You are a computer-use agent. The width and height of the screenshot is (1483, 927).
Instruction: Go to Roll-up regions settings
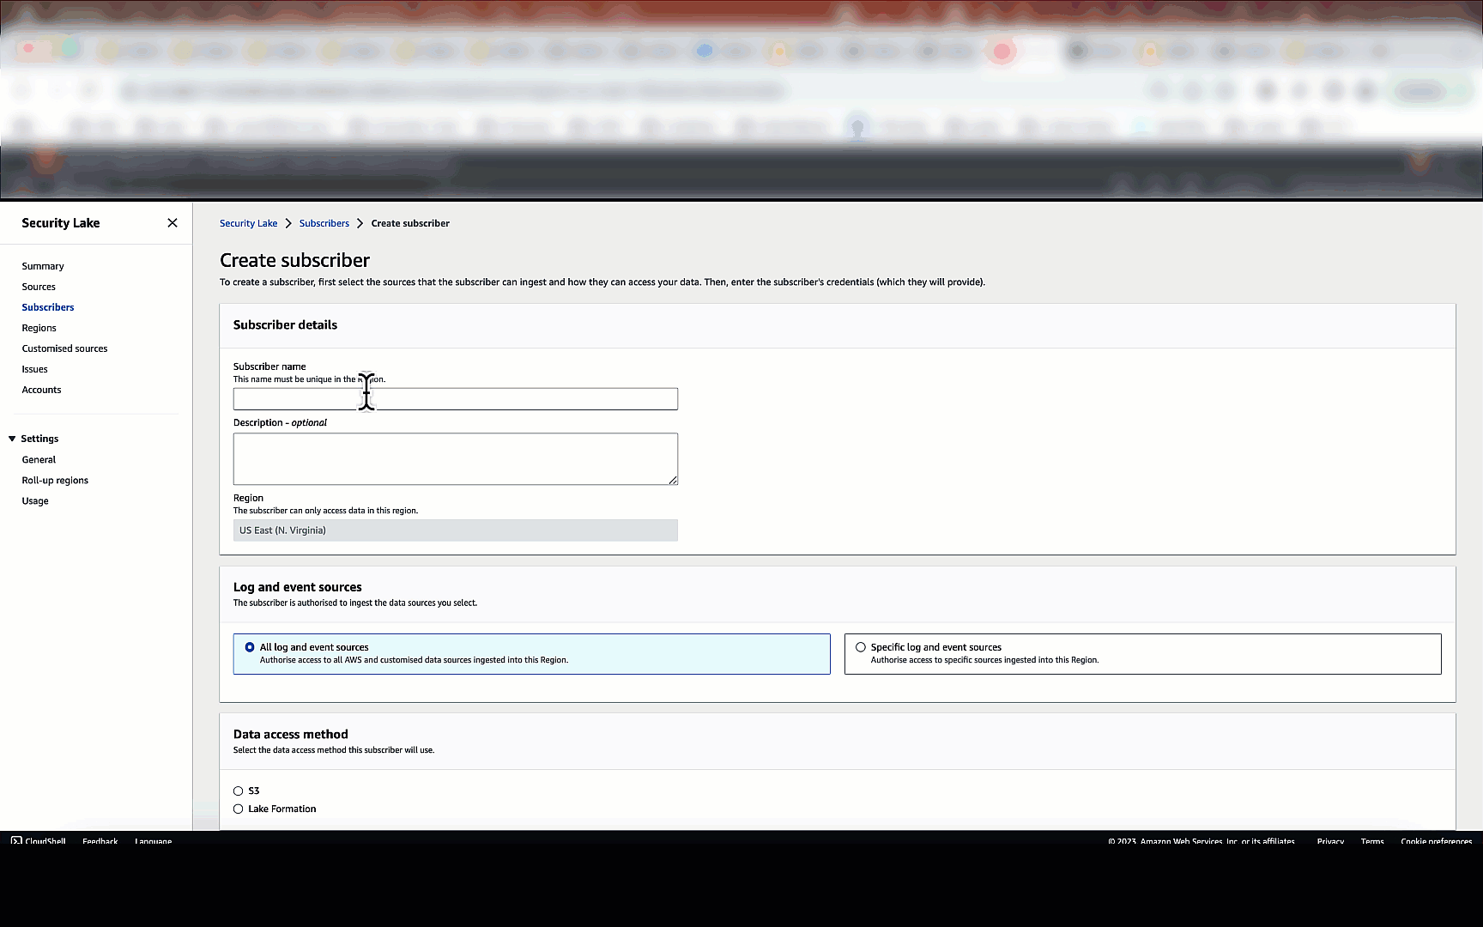[55, 481]
